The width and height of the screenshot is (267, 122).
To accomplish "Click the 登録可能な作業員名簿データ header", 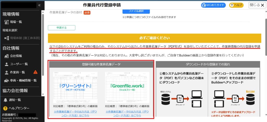I will tap(101, 64).
